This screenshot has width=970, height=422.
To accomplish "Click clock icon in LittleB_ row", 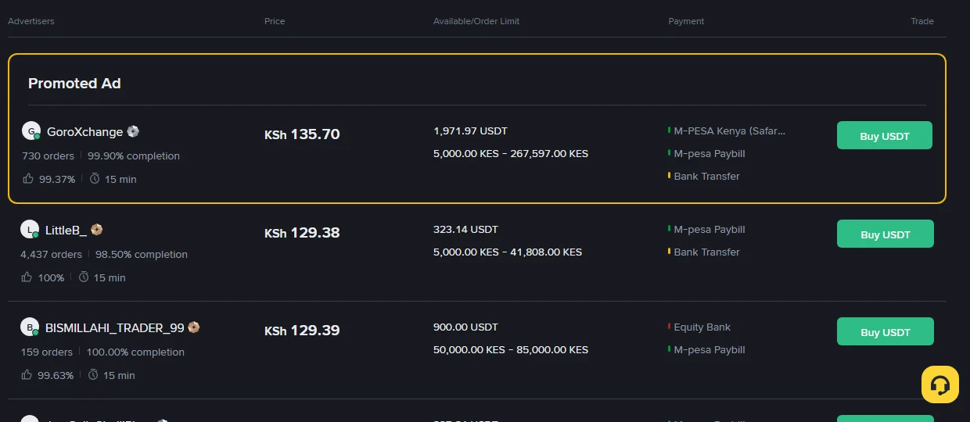I will tap(84, 277).
